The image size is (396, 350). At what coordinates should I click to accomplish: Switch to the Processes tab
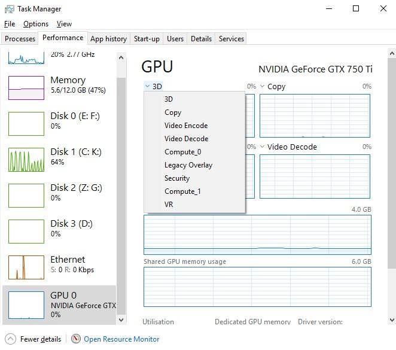click(20, 39)
